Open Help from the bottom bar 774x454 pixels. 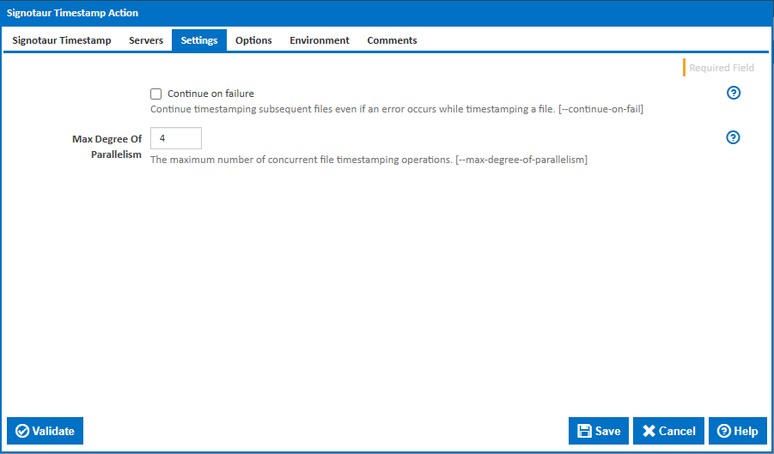pos(738,431)
